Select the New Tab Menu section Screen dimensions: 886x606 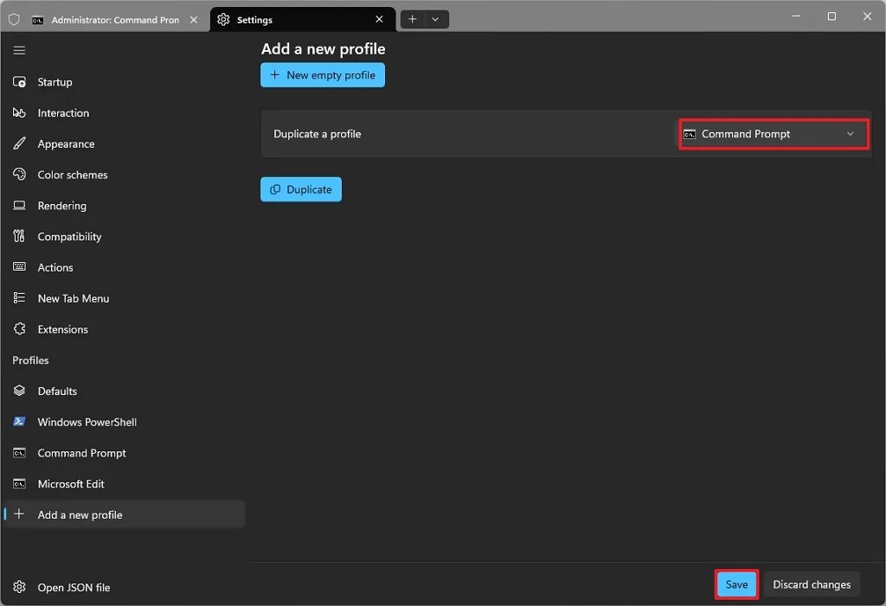coord(73,298)
